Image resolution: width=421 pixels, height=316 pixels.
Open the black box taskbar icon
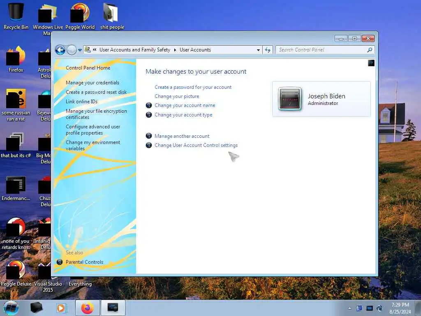pyautogui.click(x=37, y=308)
